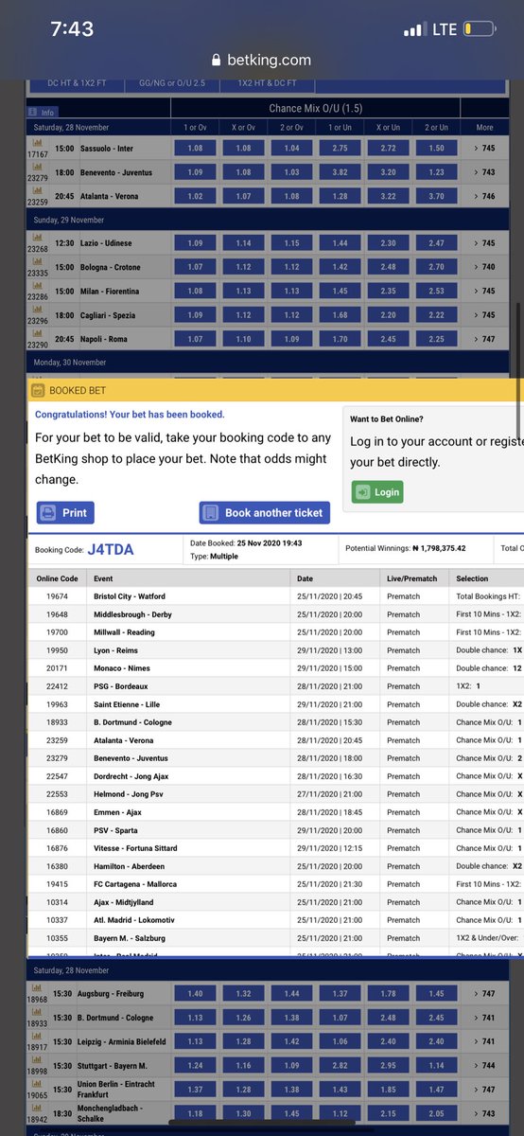524x1136 pixels.
Task: Switch to DC HT & 1X2 FT tab
Action: pos(76,83)
